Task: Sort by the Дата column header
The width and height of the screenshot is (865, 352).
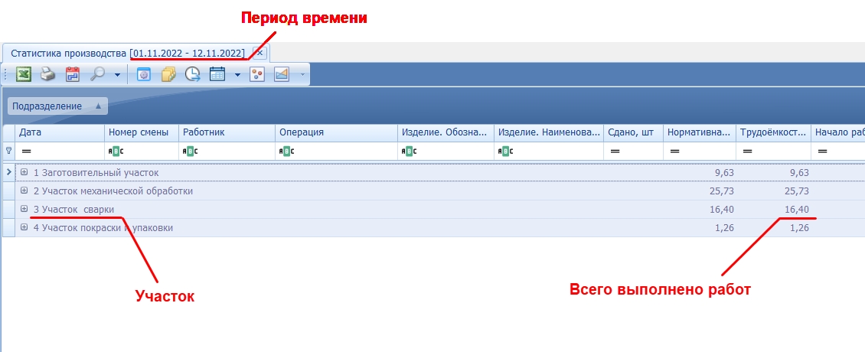Action: (x=60, y=132)
